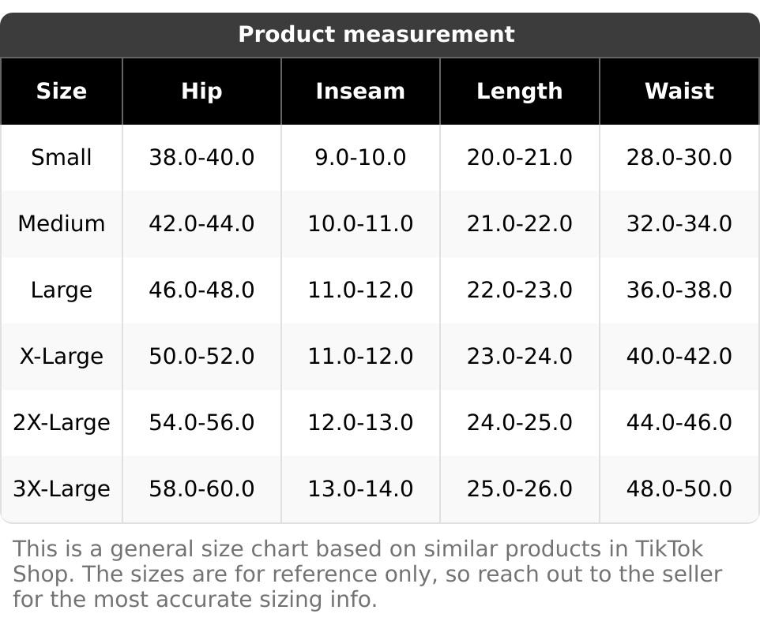Image resolution: width=760 pixels, height=625 pixels.
Task: Select the Size column header
Action: pos(62,92)
